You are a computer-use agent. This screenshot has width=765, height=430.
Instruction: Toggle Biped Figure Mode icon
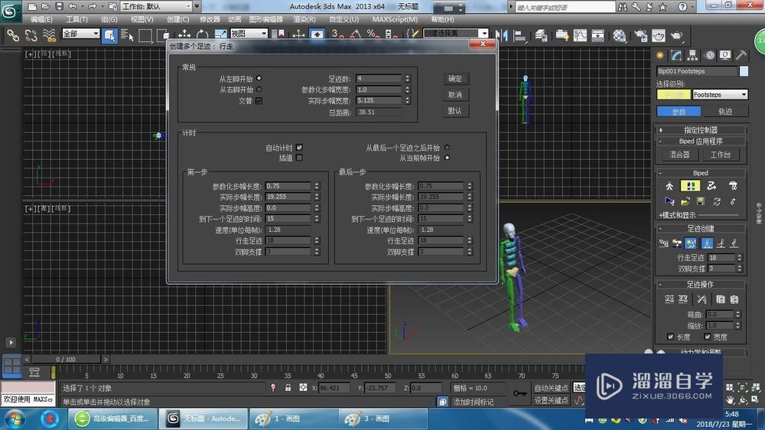point(669,186)
